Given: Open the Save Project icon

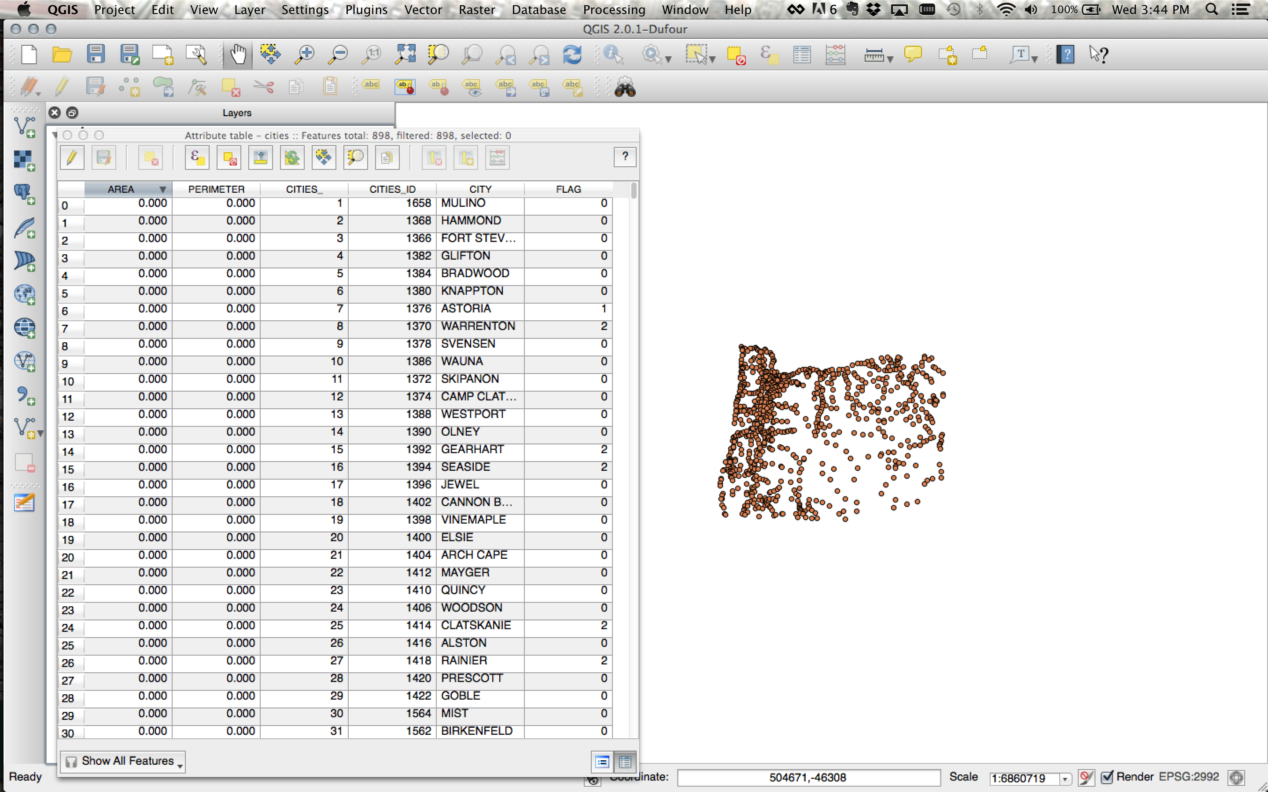Looking at the screenshot, I should click(96, 55).
